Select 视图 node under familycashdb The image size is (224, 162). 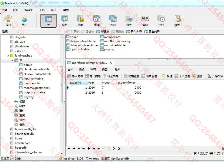tap(22, 102)
